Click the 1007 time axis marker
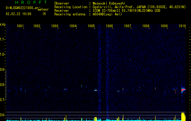Viewport: 191px width, 121px height. pos(128,26)
